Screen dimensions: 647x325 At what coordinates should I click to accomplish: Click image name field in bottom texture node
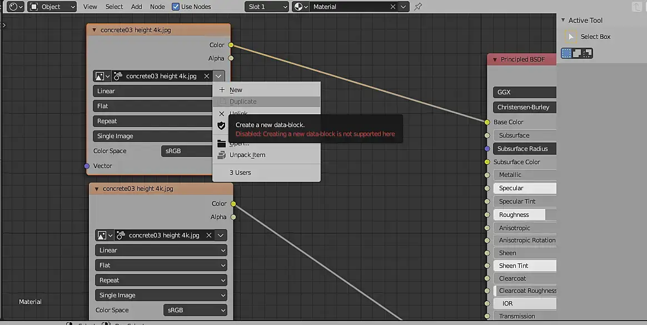[165, 235]
